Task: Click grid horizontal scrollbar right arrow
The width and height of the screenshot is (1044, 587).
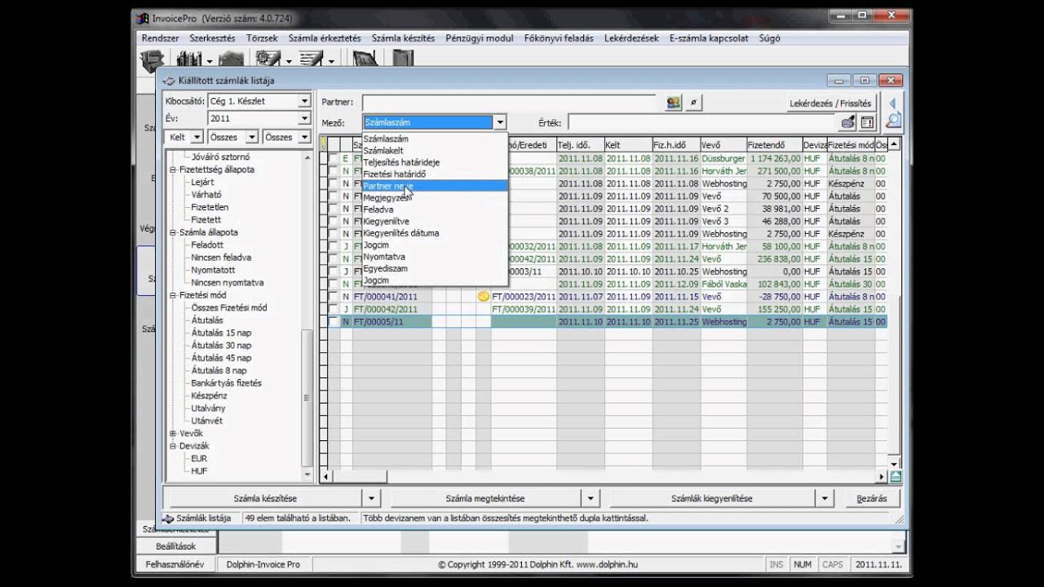Action: click(x=883, y=477)
